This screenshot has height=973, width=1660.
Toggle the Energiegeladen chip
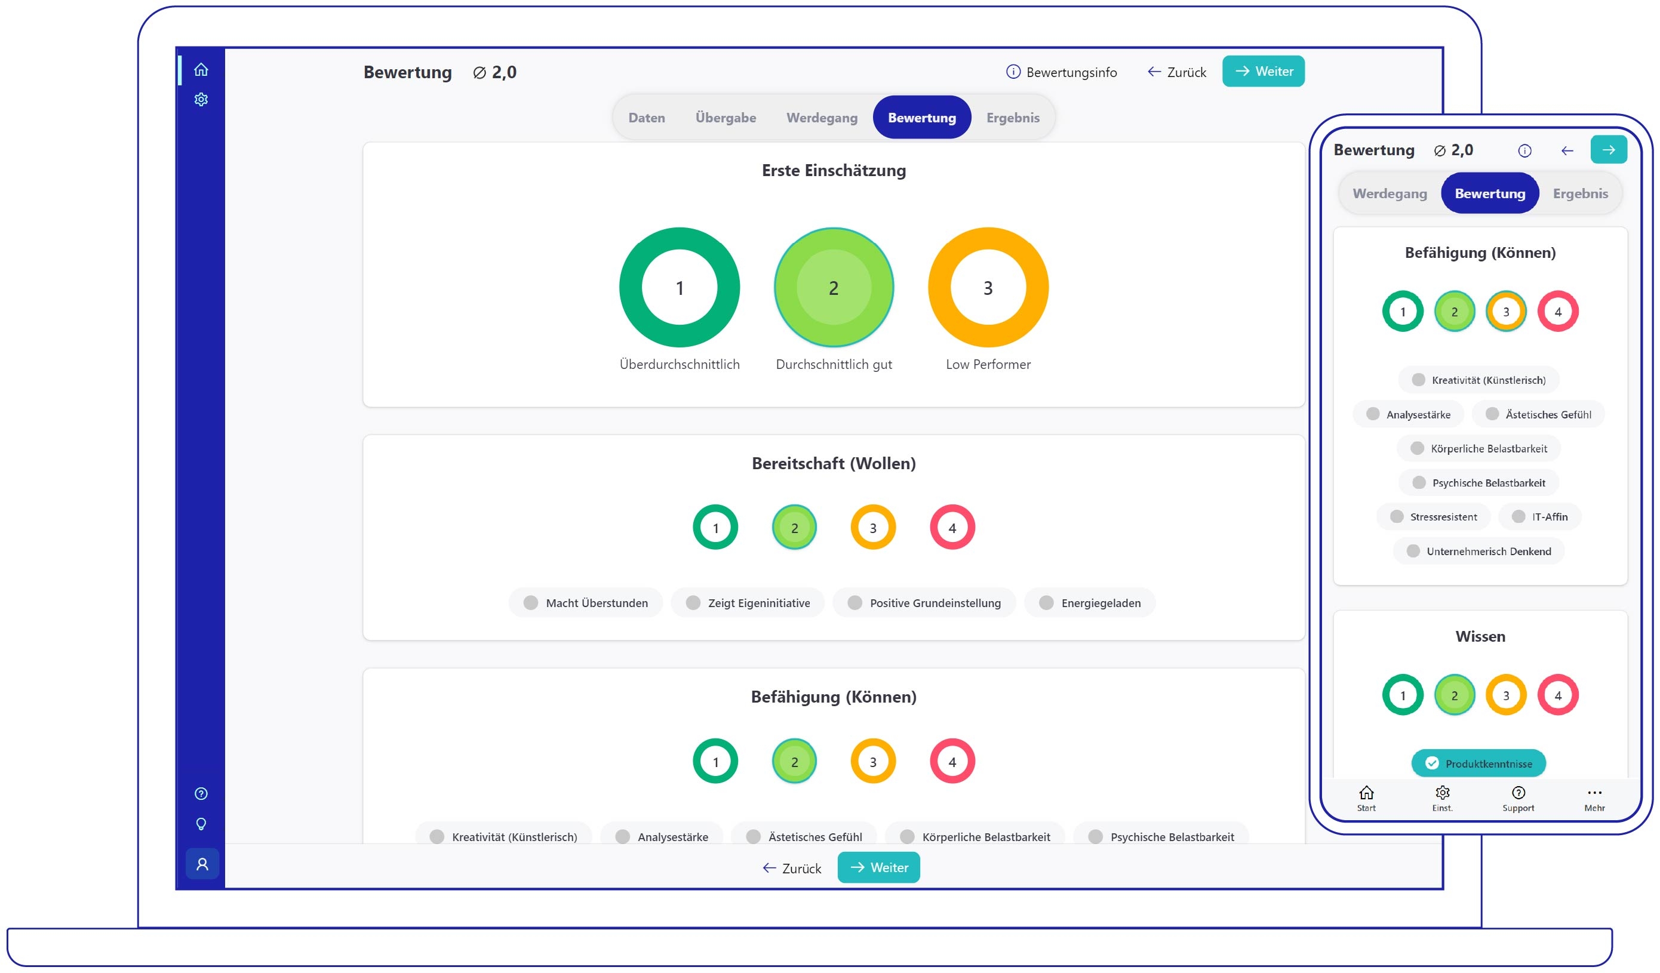pos(1090,603)
